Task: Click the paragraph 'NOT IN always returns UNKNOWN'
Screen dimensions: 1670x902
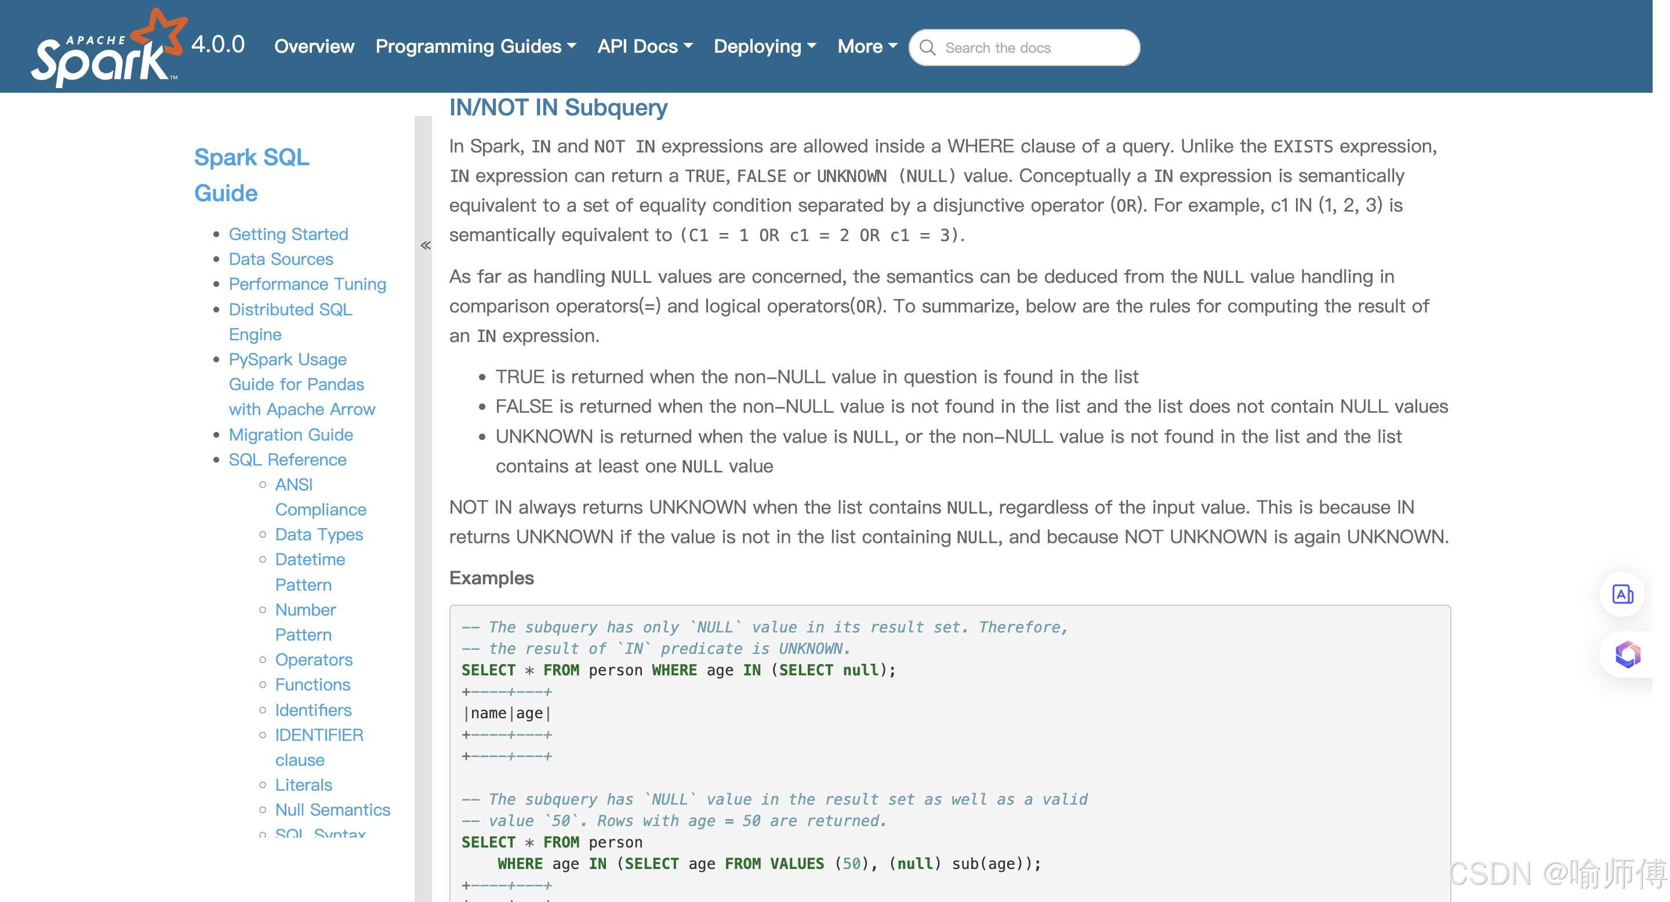Action: [x=949, y=522]
